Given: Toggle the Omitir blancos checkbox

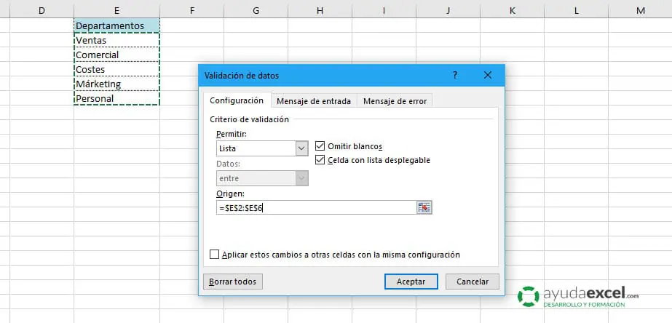Looking at the screenshot, I should 320,146.
